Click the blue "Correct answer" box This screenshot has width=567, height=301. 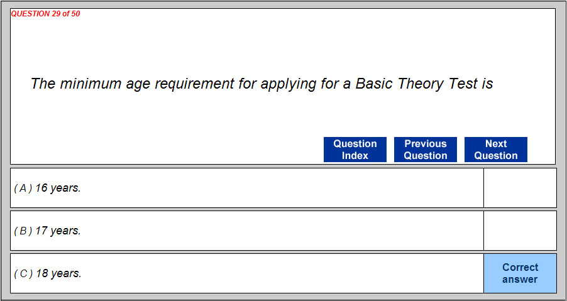520,273
